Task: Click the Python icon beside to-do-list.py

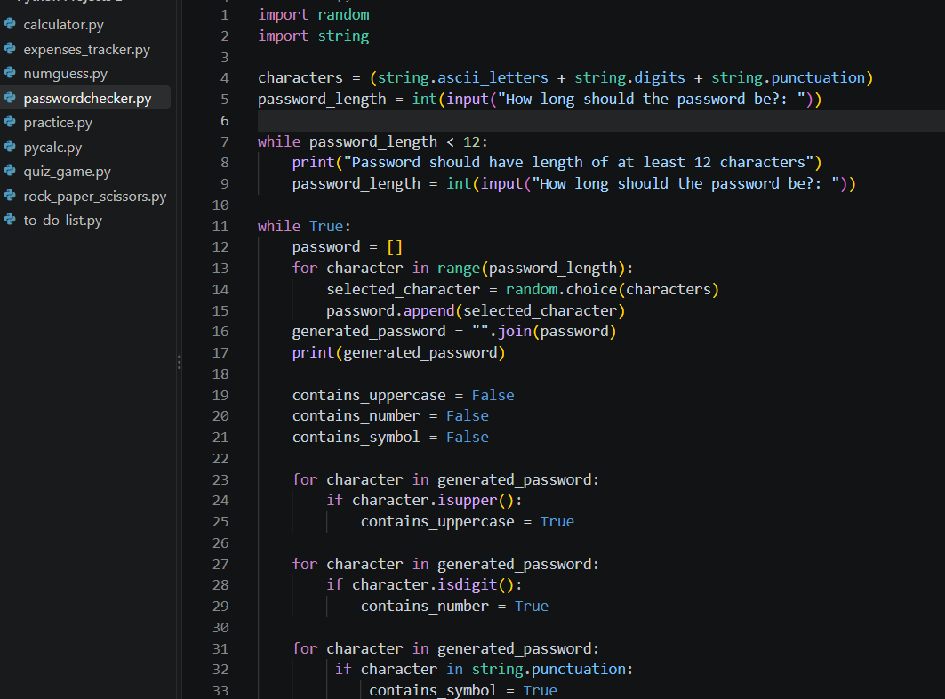Action: [x=10, y=220]
